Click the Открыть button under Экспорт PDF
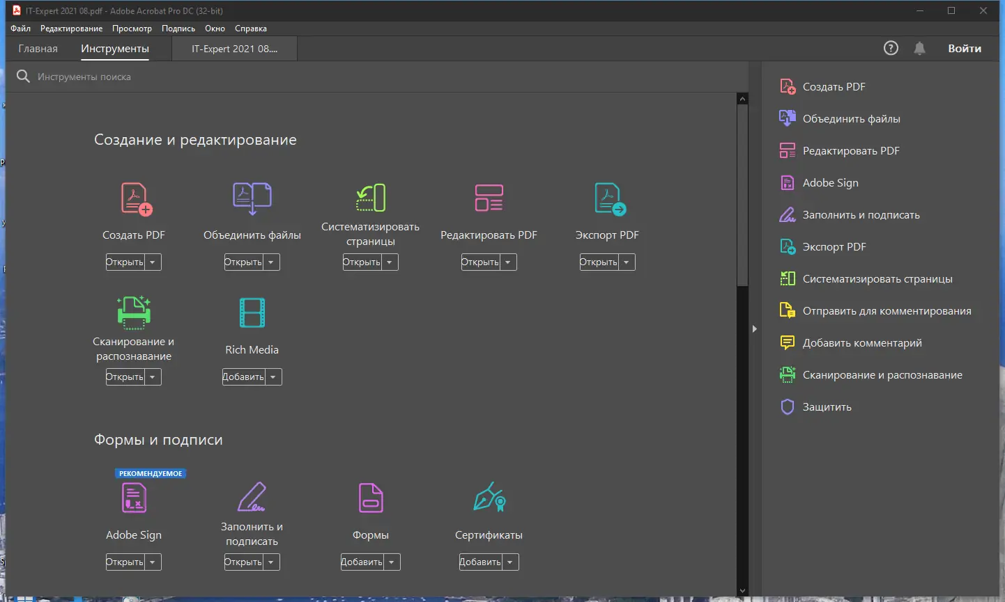 (x=599, y=262)
